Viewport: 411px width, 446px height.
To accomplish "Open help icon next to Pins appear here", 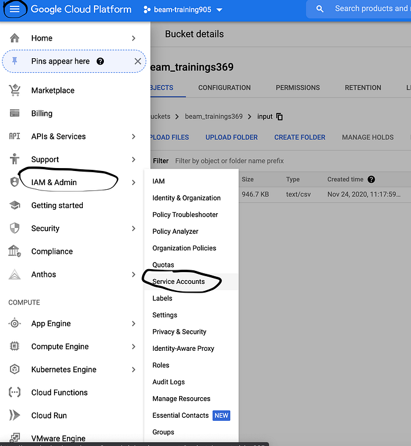I will [100, 61].
